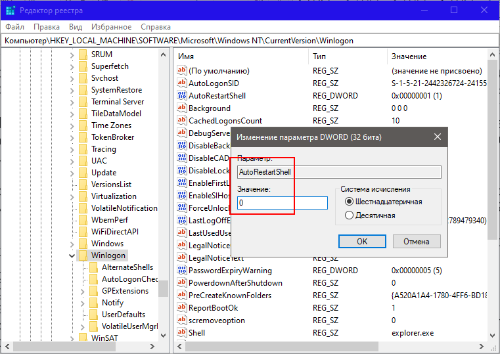This screenshot has height=354, width=500.
Task: Click the string icon of ReportBootOk value
Action: 182,307
